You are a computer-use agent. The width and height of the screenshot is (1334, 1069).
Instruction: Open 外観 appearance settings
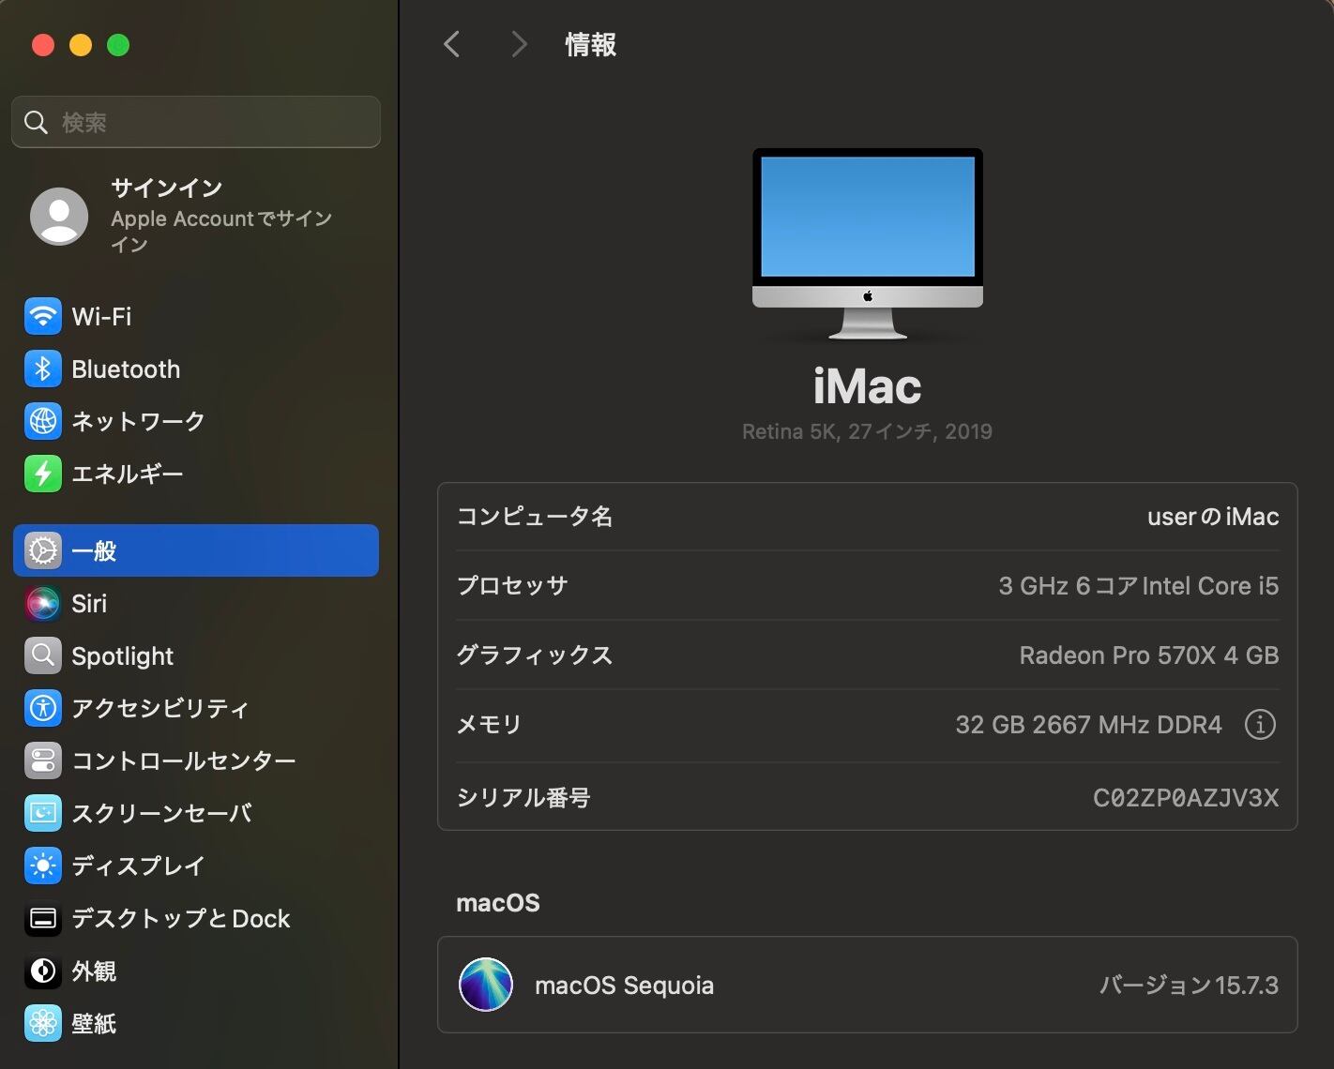(x=94, y=971)
